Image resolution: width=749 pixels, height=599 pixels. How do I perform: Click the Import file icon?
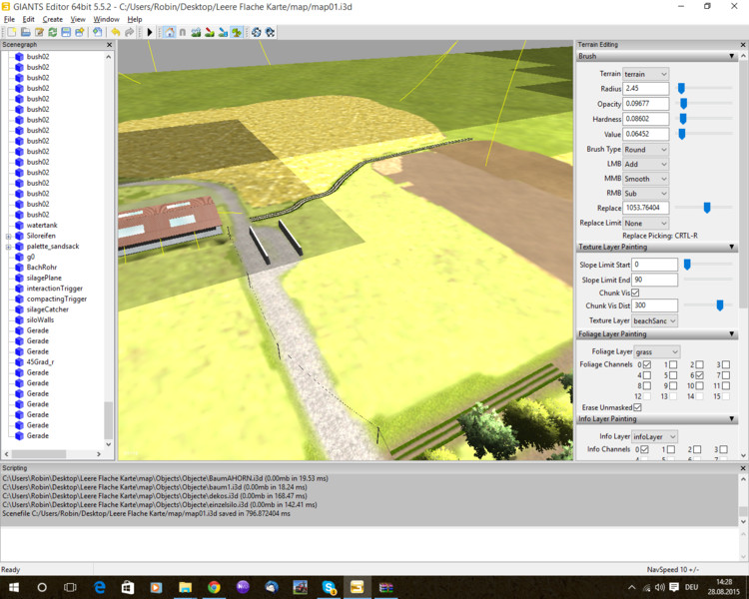[x=98, y=32]
